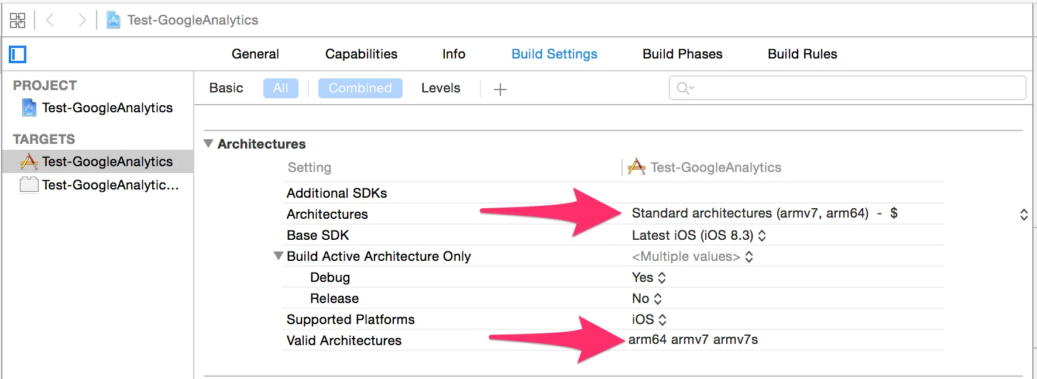The image size is (1037, 379).
Task: Click the search magnifier icon
Action: coord(684,88)
